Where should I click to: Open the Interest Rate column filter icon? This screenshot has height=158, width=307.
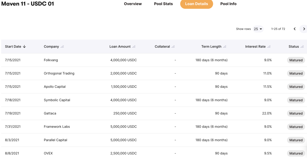click(x=269, y=47)
